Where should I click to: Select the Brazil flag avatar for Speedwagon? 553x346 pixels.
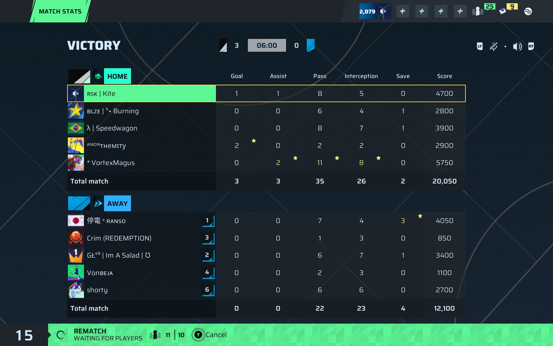pos(76,128)
